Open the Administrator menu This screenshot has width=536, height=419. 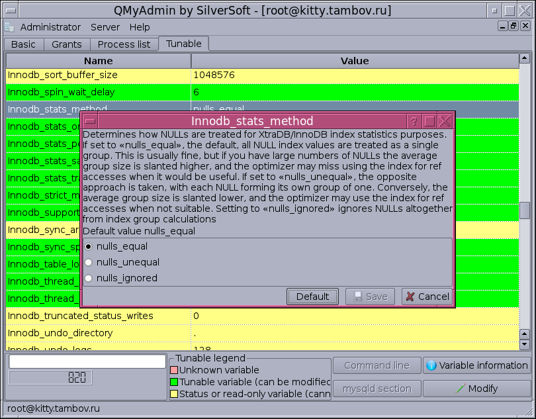coord(50,27)
